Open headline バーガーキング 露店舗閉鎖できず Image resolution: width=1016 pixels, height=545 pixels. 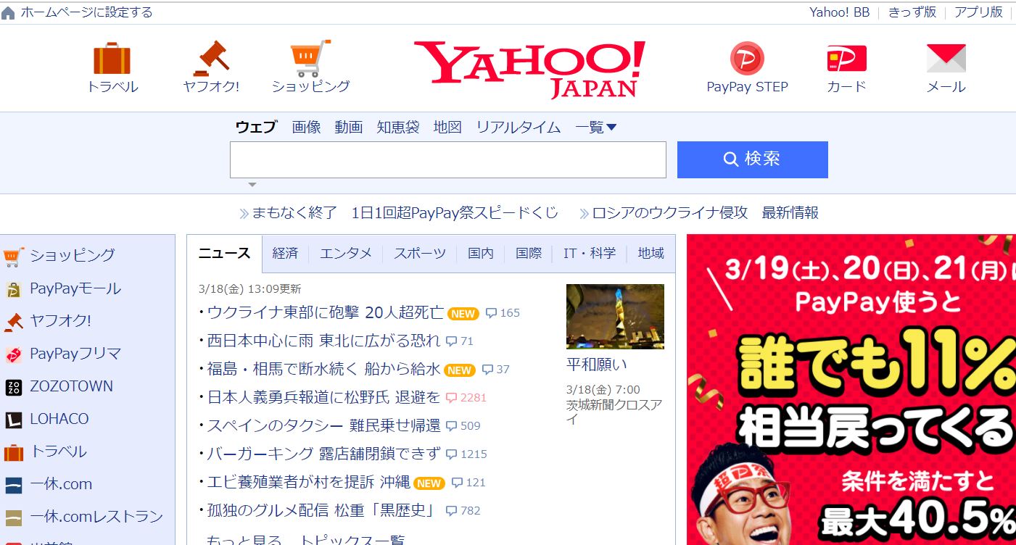[x=323, y=454]
